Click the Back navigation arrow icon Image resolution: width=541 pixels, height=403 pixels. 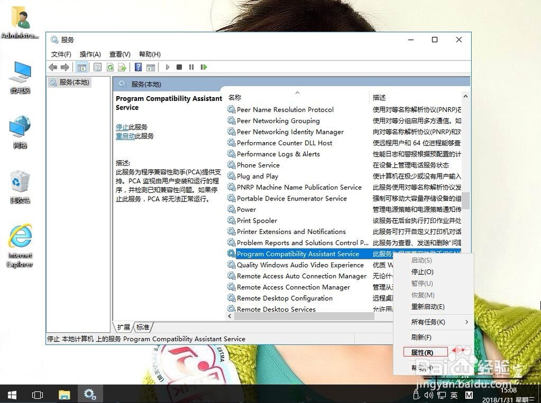point(52,67)
